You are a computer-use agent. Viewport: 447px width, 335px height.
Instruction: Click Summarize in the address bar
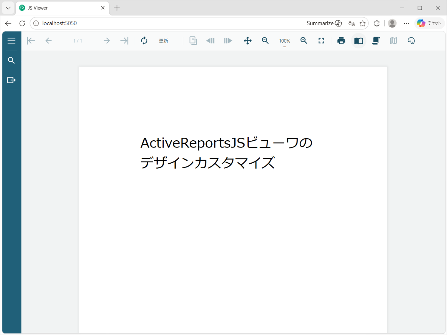point(324,23)
